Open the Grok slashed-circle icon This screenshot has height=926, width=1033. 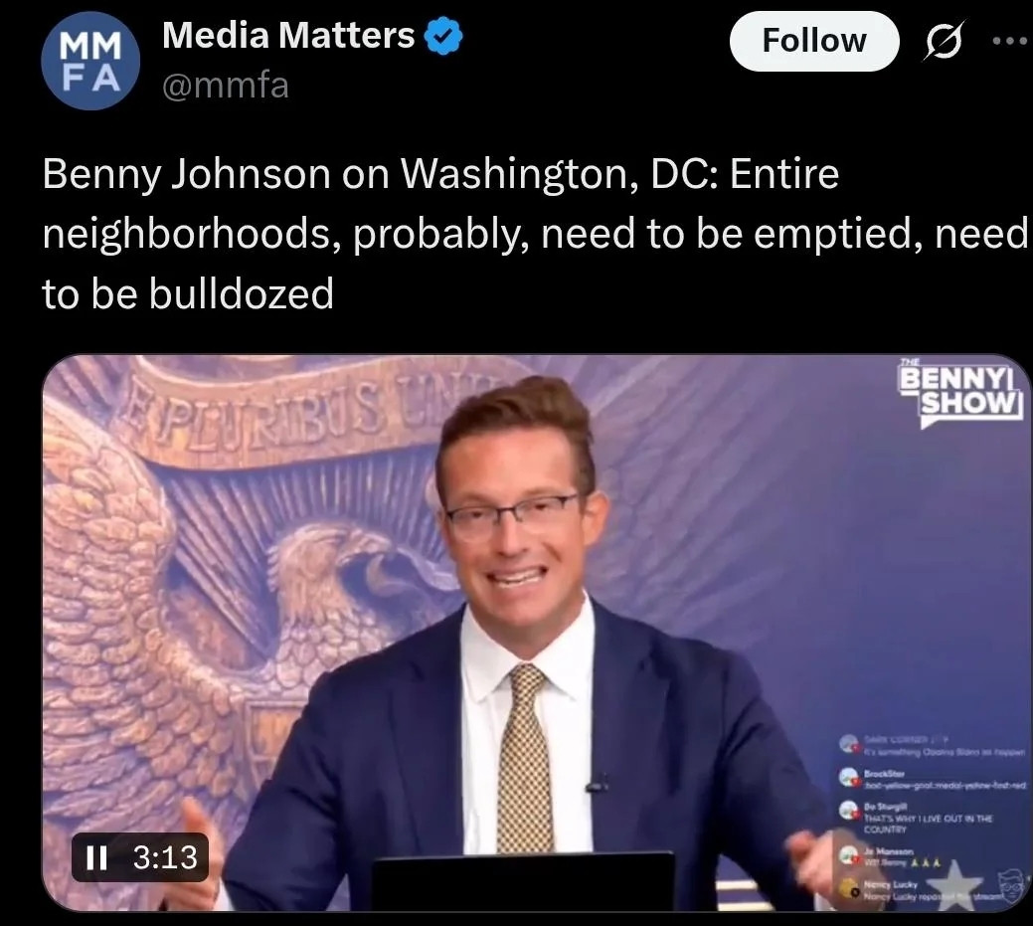pyautogui.click(x=944, y=41)
